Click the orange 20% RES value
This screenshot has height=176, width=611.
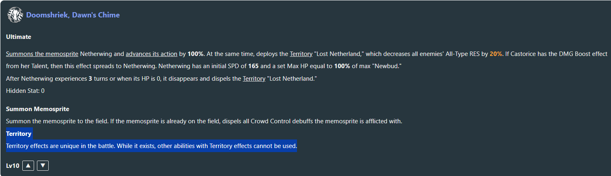coord(496,54)
